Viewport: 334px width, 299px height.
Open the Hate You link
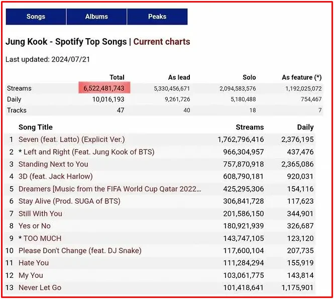(x=34, y=263)
